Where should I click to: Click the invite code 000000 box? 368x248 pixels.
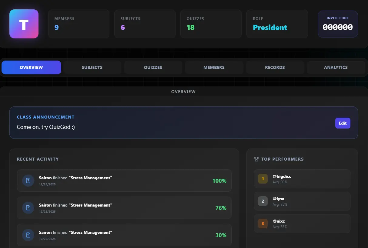[x=338, y=24]
